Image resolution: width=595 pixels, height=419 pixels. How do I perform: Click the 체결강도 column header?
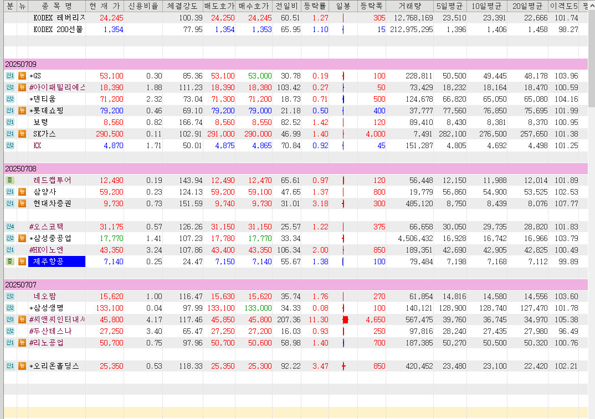[x=182, y=6]
